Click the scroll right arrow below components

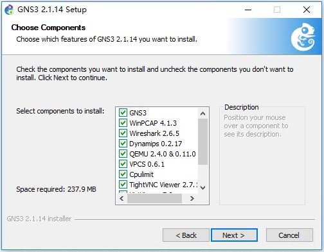pyautogui.click(x=192, y=199)
